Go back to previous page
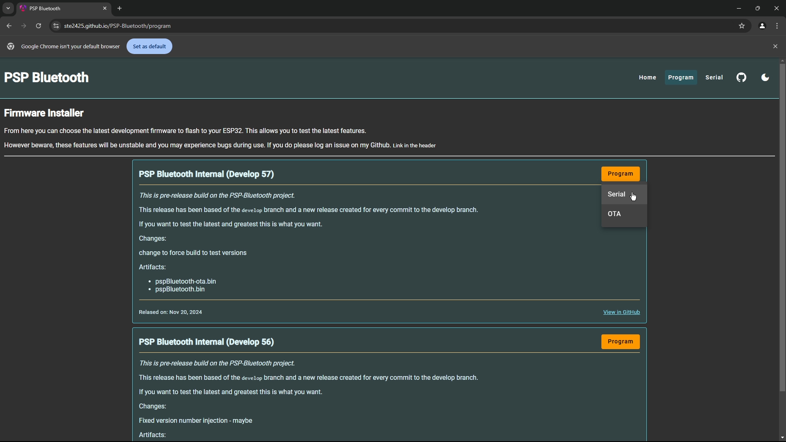 [x=9, y=26]
